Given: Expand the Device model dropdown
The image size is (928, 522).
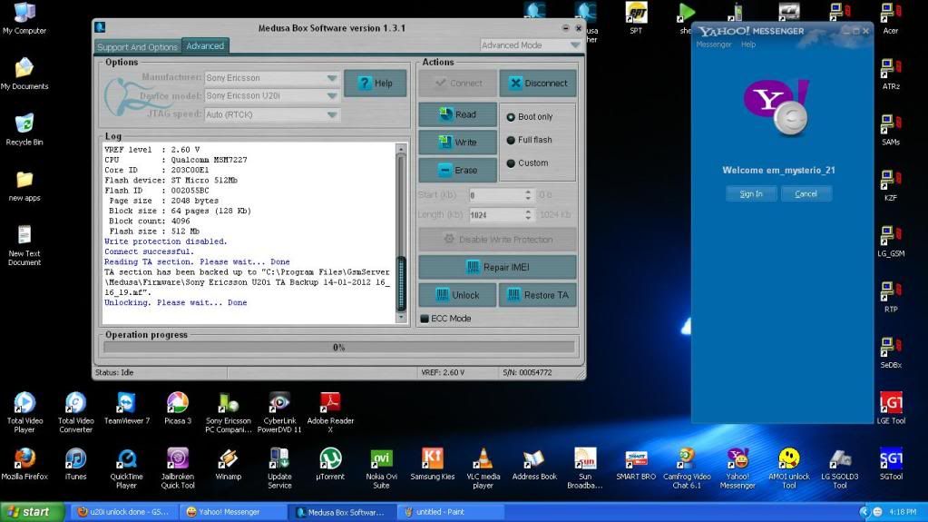Looking at the screenshot, I should coord(331,95).
